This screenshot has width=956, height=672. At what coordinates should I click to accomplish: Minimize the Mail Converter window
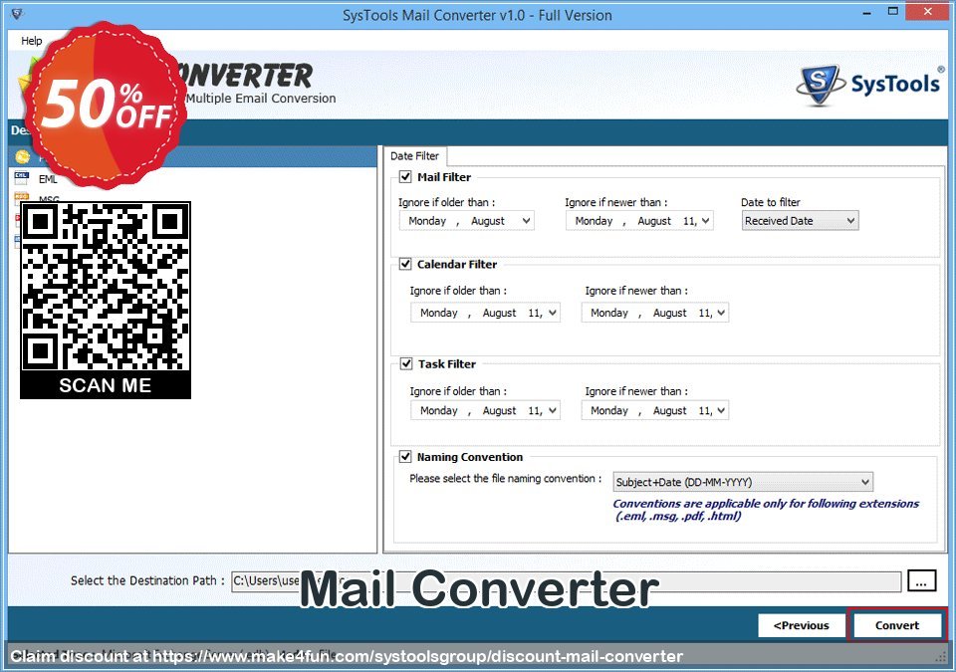[866, 13]
